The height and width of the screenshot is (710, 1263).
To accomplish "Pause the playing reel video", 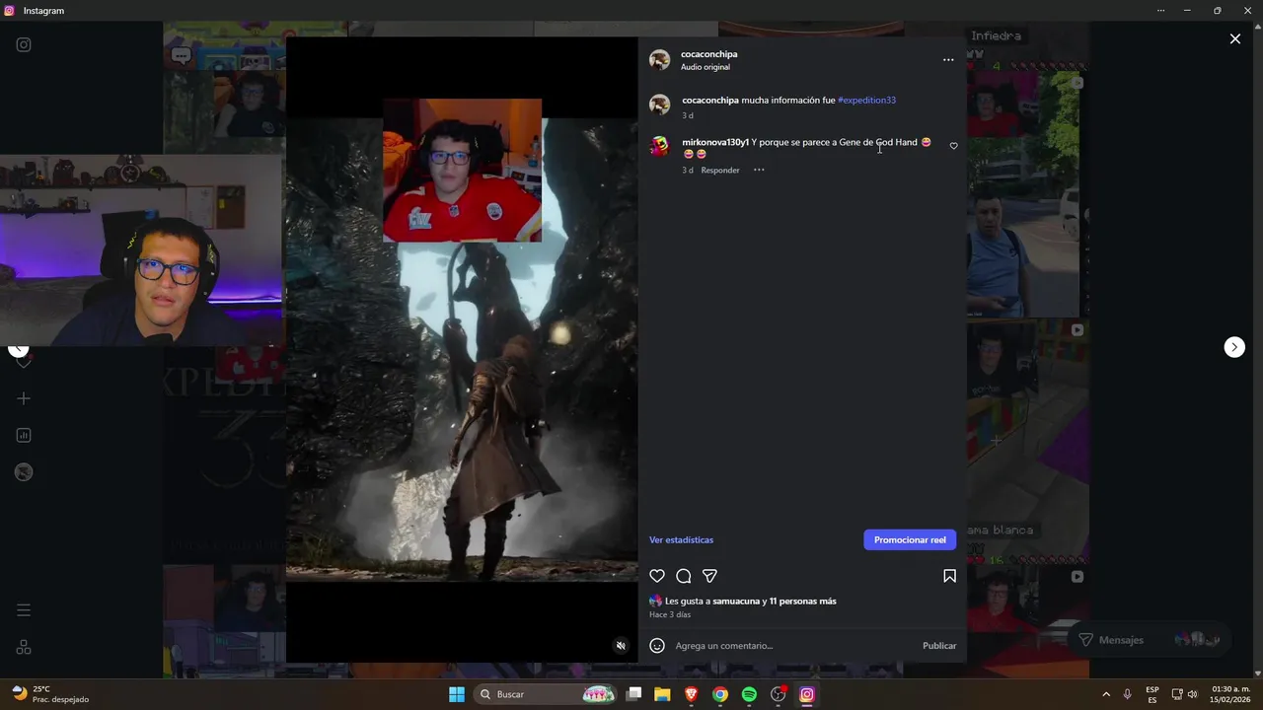I will pos(462,350).
